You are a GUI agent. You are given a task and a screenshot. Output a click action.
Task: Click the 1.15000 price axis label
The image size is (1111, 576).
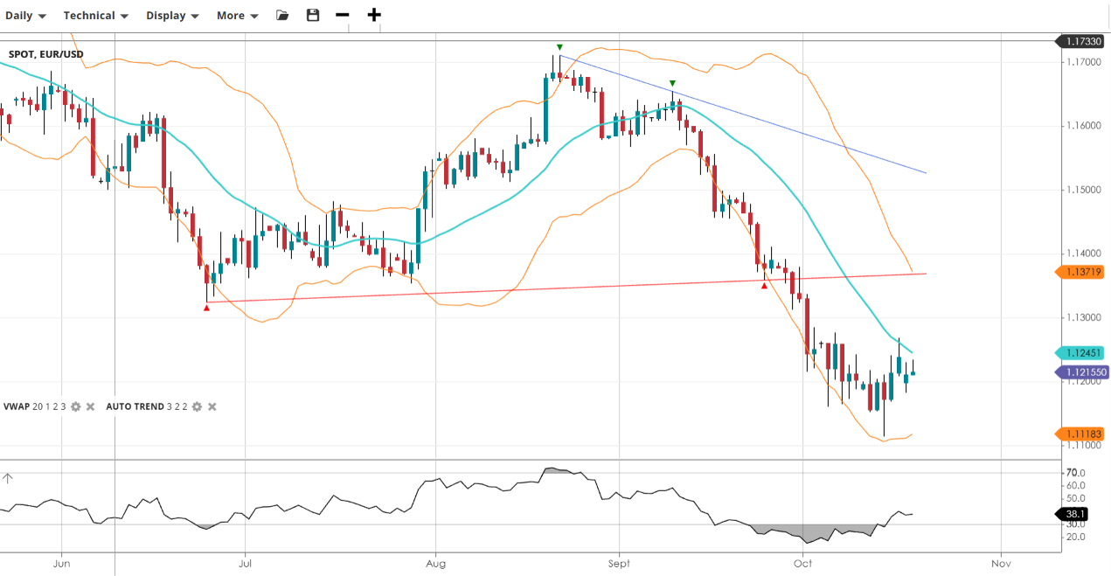click(1082, 190)
